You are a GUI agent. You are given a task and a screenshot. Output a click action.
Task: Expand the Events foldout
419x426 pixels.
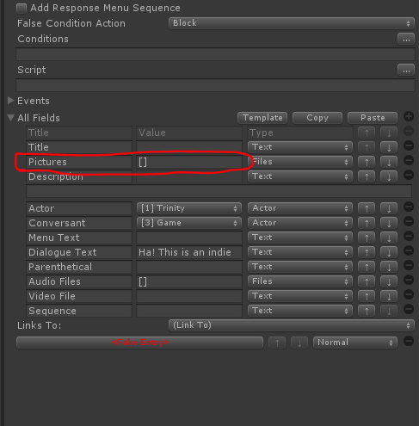point(11,101)
